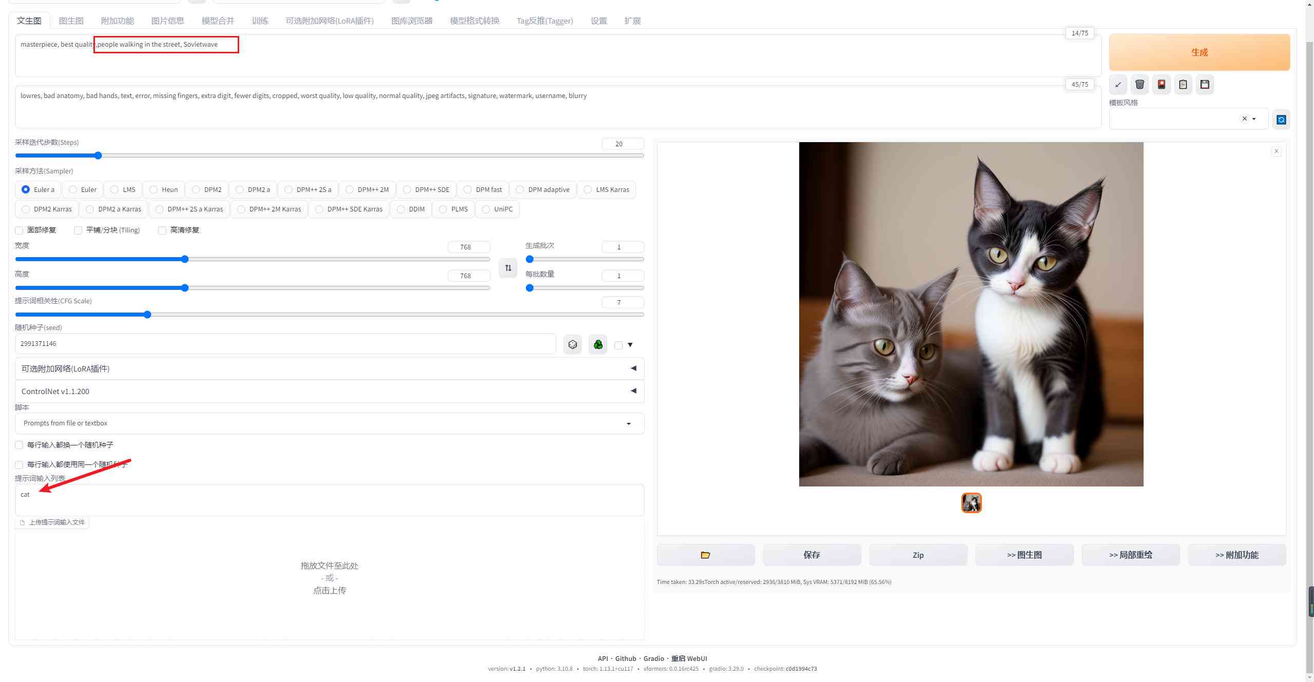Open the 可选附加网络(LoRA插件) tab
Image resolution: width=1314 pixels, height=682 pixels.
[330, 21]
